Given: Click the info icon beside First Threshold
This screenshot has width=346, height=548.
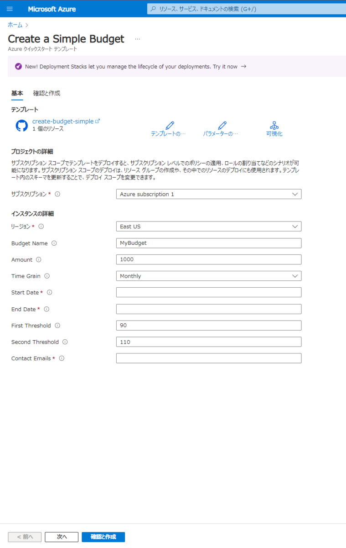Looking at the screenshot, I should point(57,326).
